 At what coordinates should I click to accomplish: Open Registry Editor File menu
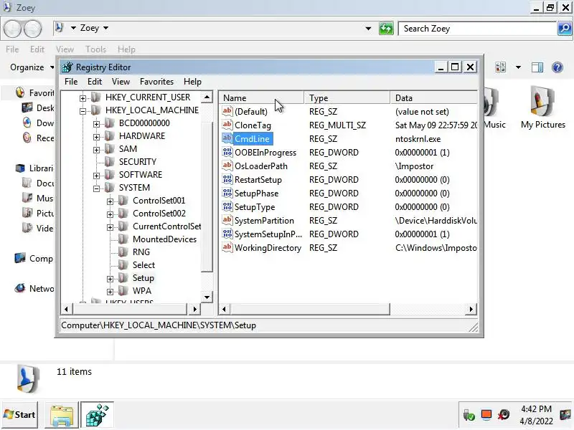pos(71,82)
